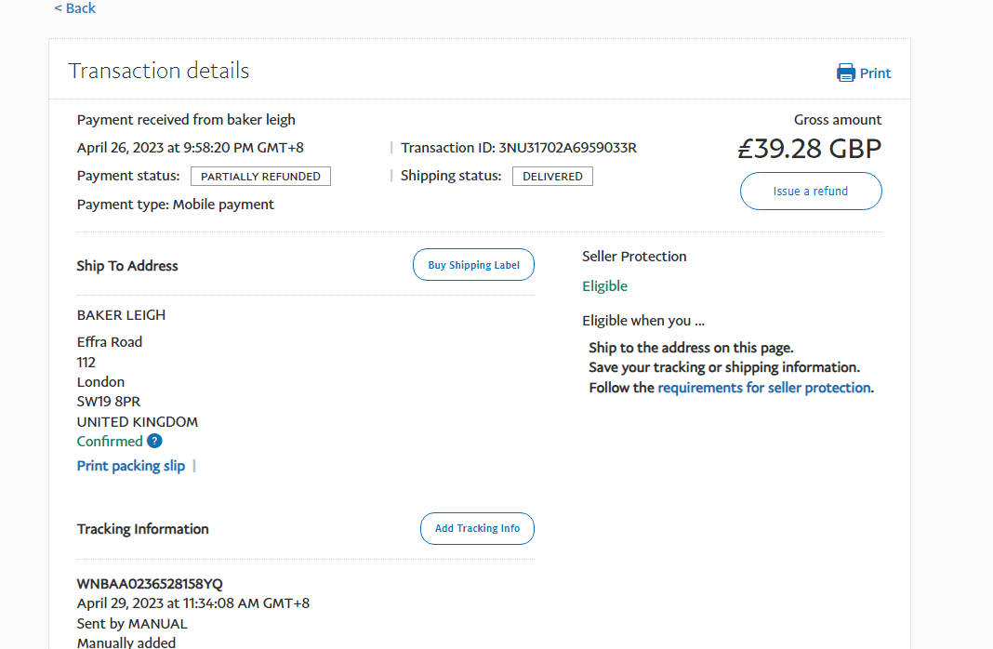Click the Transaction details heading
The image size is (993, 649).
point(159,71)
